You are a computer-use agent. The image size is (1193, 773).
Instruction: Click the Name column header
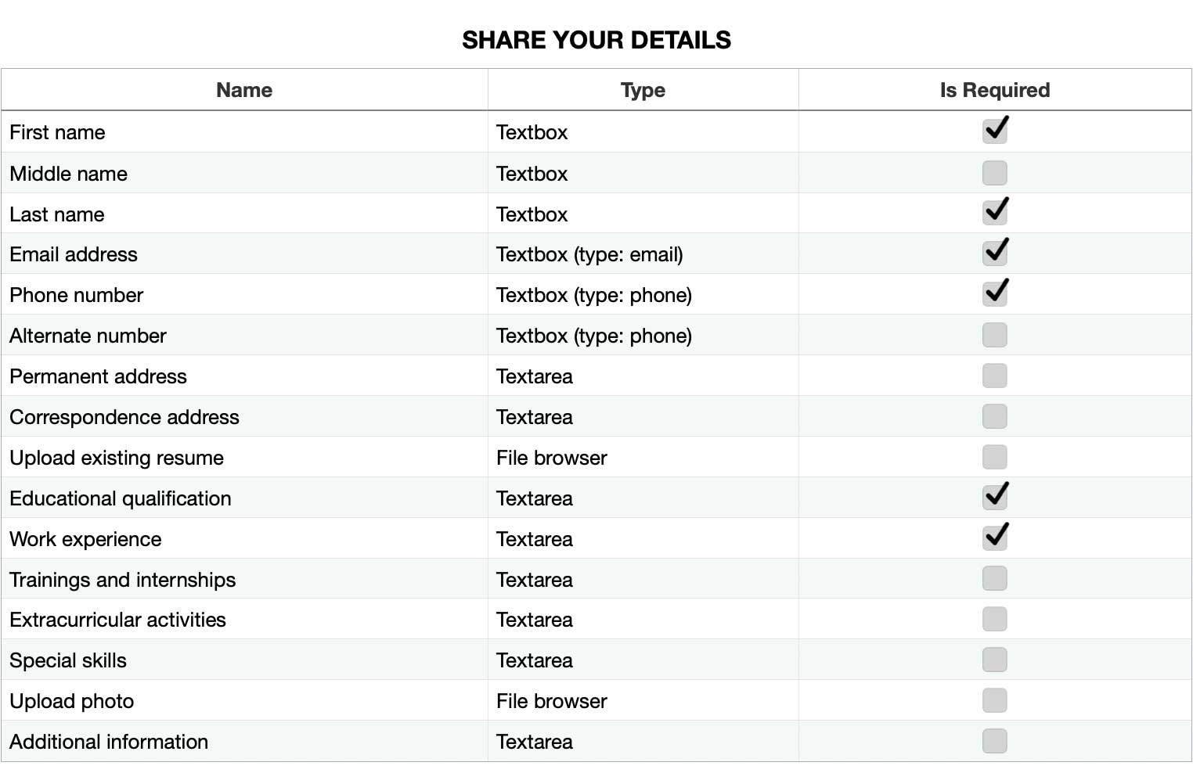244,90
